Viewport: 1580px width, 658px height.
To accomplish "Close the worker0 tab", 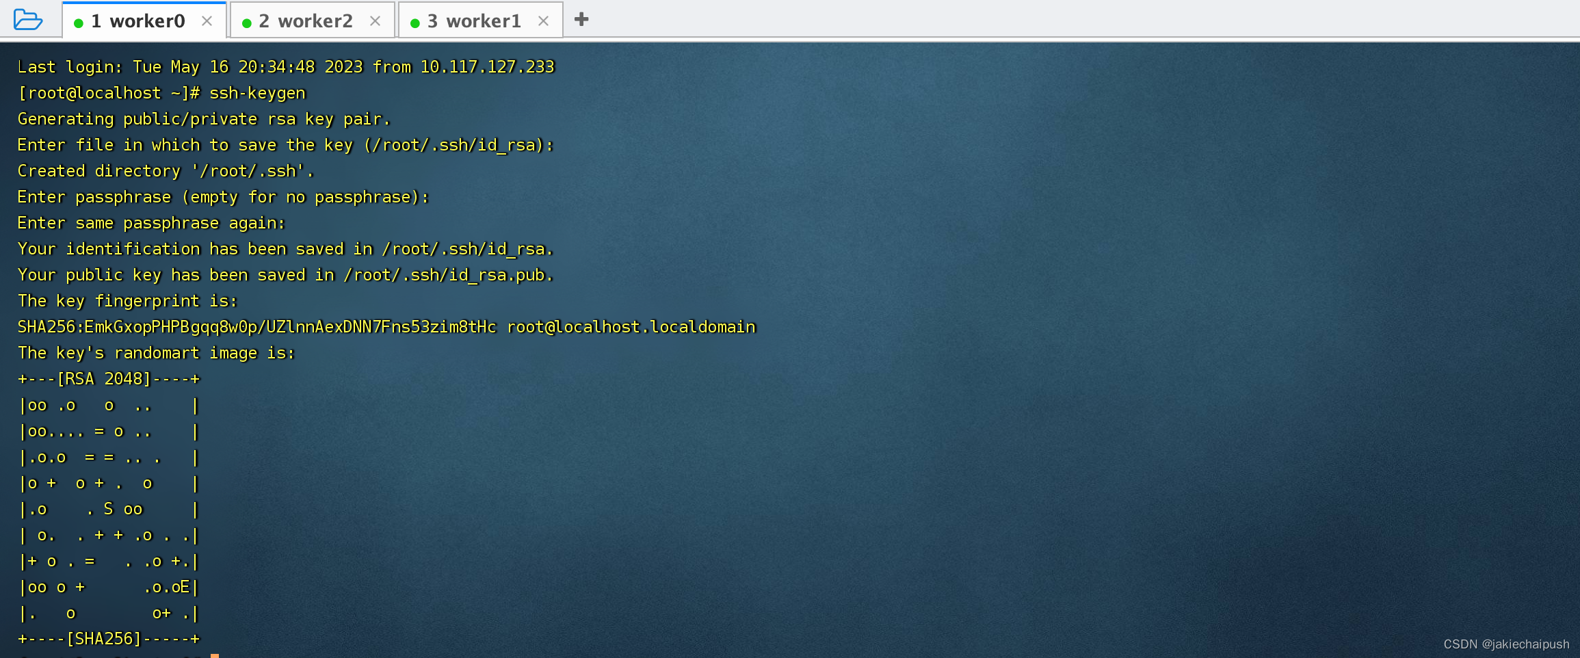I will pos(207,21).
